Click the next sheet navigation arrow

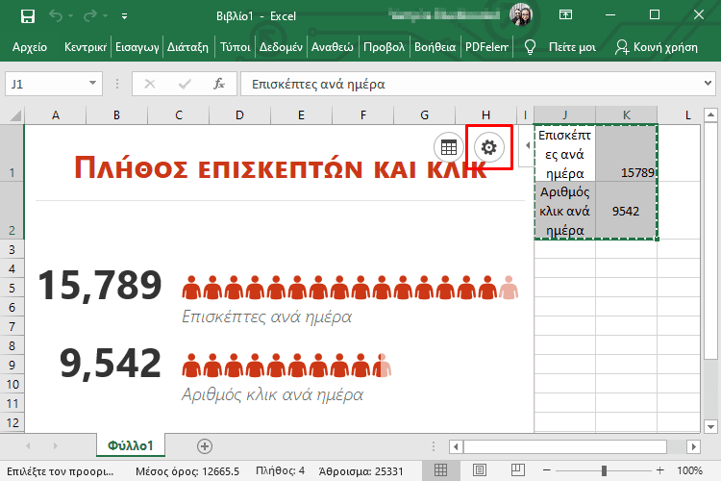click(x=55, y=445)
